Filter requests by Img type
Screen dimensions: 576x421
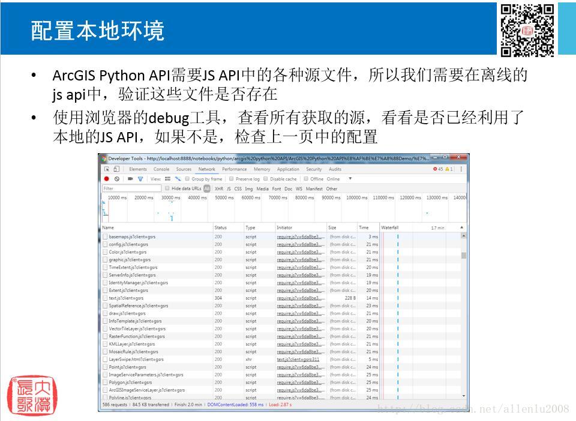click(248, 189)
